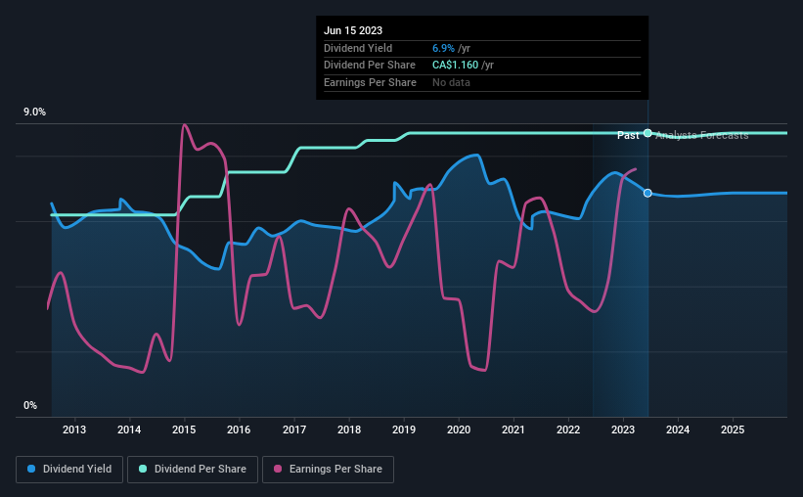Click the 2019 x-axis label
This screenshot has height=497, width=803.
coord(404,429)
